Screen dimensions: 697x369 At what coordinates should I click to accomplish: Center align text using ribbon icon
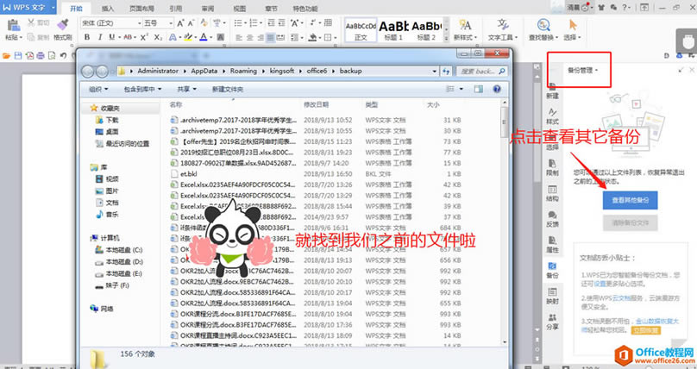pos(250,37)
